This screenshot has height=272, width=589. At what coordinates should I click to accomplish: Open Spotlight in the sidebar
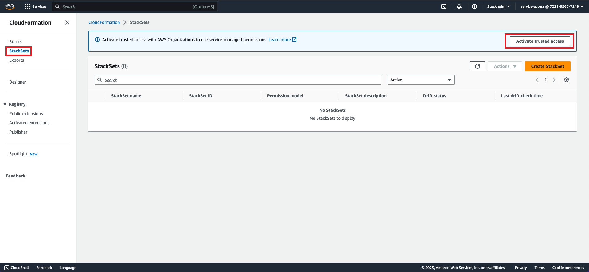(18, 154)
